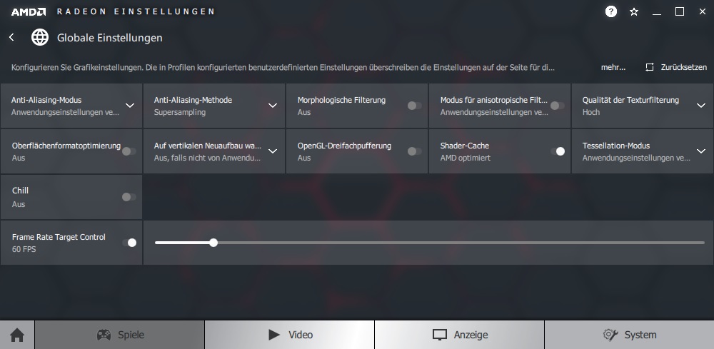Viewport: 714px width, 349px height.
Task: Switch to the Video tab
Action: tap(290, 335)
